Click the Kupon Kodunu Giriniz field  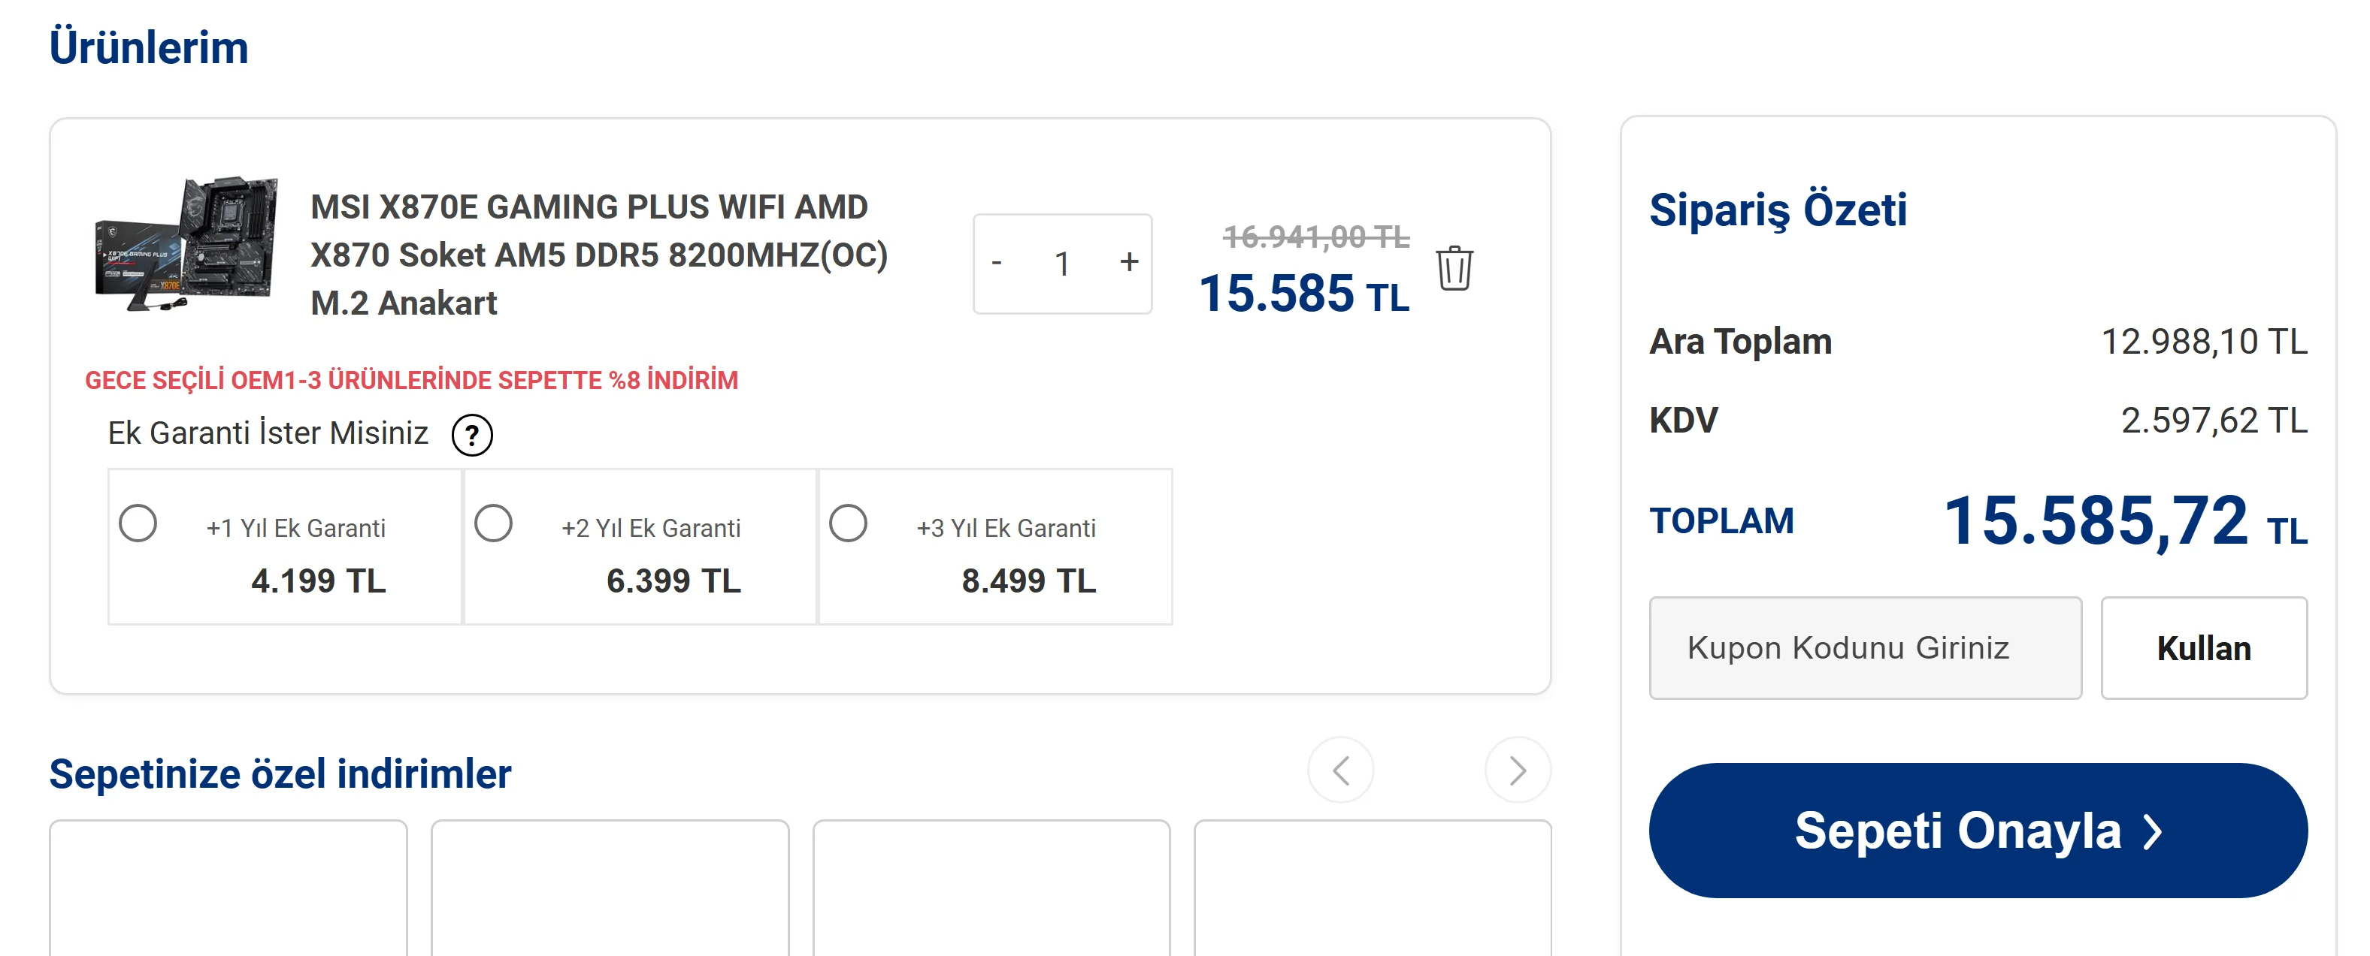(1865, 648)
